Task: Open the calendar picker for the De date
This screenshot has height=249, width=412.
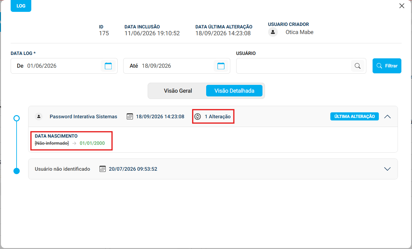Action: tap(108, 66)
